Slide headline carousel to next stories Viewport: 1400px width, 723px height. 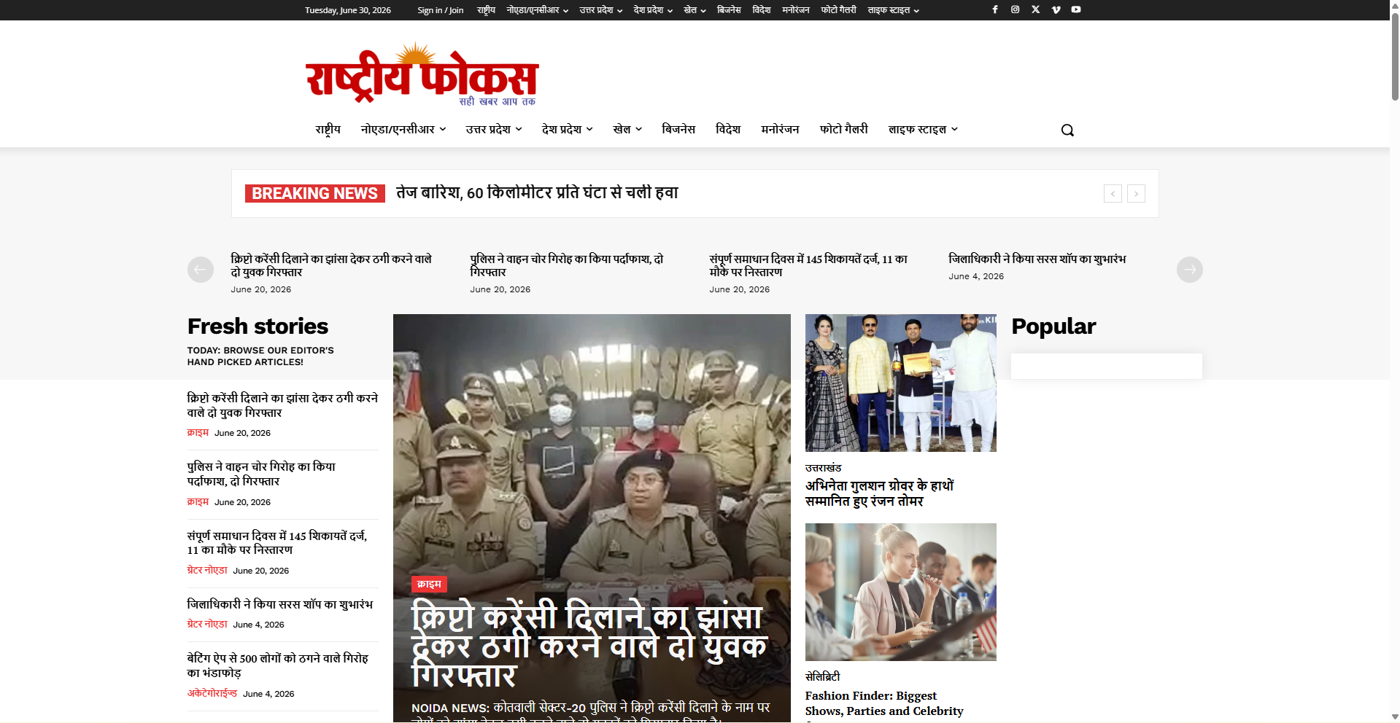(1190, 270)
